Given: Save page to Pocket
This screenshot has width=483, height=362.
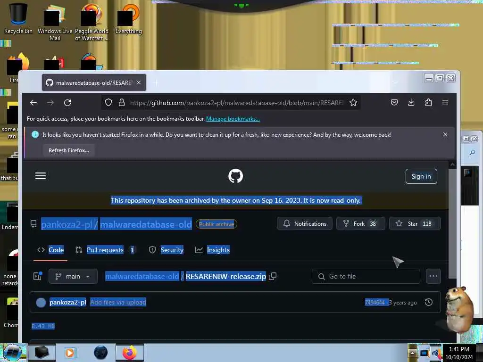Looking at the screenshot, I should point(394,102).
